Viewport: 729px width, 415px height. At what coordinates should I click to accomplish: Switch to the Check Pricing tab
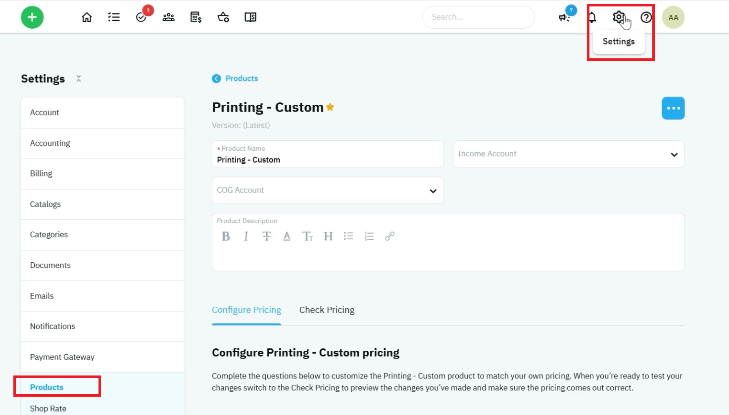click(327, 310)
